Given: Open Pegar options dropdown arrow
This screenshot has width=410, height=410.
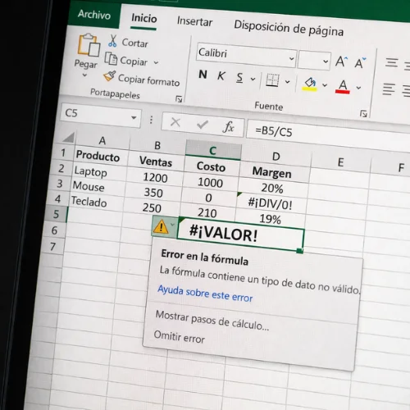Looking at the screenshot, I should coord(84,75).
